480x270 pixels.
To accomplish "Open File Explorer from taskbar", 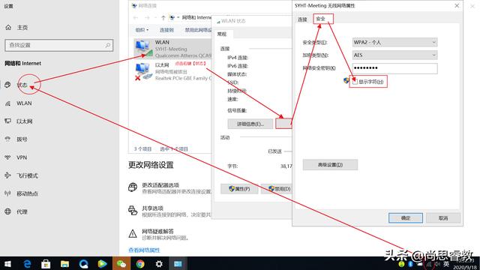I will (x=64, y=264).
